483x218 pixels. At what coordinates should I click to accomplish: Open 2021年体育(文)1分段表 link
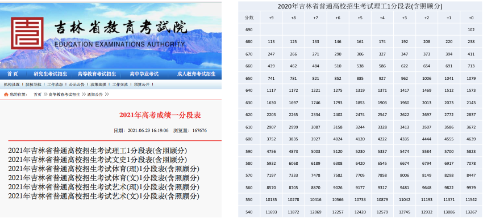click(x=103, y=178)
